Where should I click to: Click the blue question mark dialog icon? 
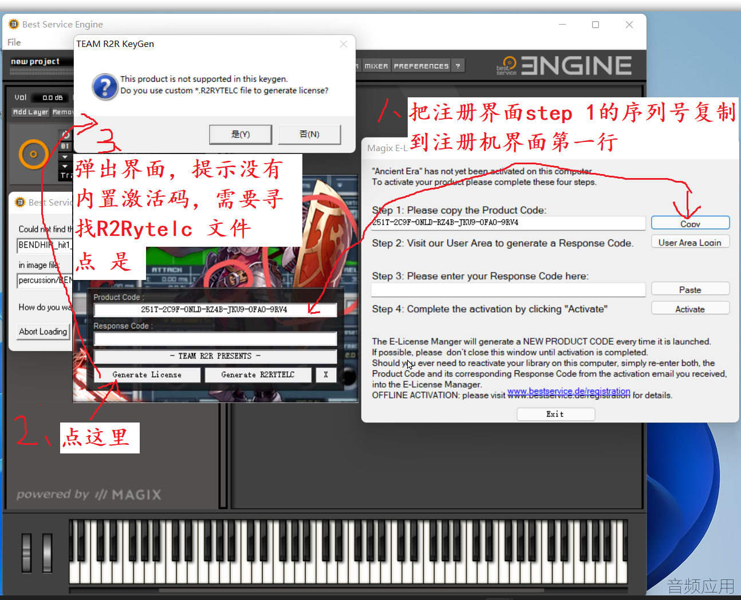coord(105,87)
